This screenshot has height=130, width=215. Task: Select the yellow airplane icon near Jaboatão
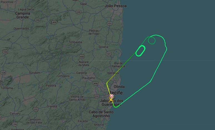pyautogui.click(x=111, y=100)
